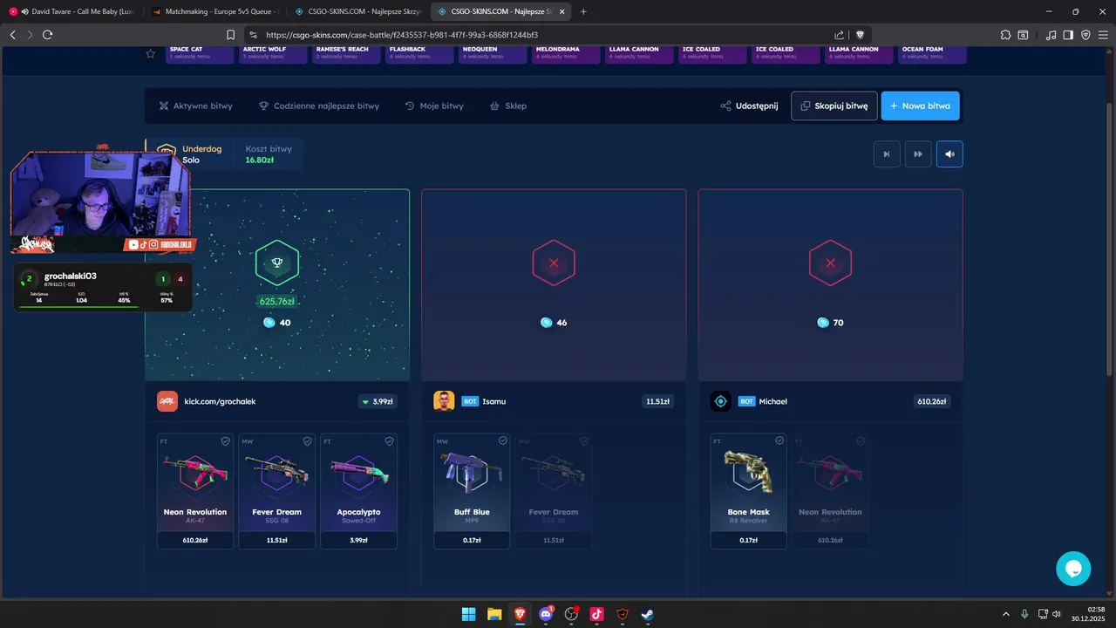The width and height of the screenshot is (1116, 628).
Task: Click the crossed swords Aktywne bitwy icon
Action: coord(163,106)
